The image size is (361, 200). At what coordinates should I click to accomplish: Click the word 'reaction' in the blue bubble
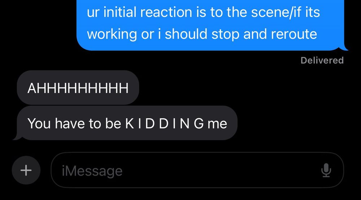pyautogui.click(x=166, y=12)
